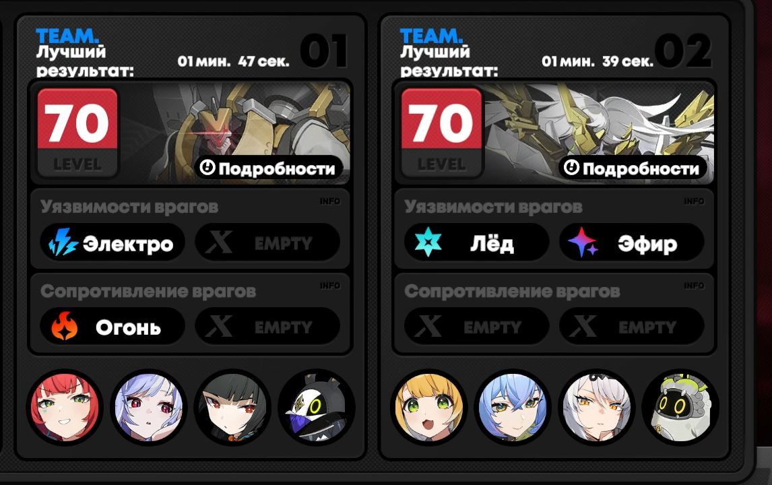Open the Team 01 Подробности details button
This screenshot has width=772, height=485.
[269, 168]
